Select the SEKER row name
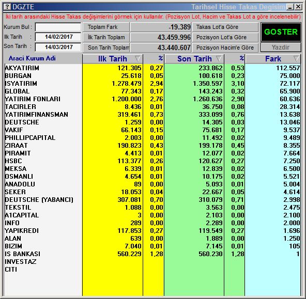 pos(15,192)
